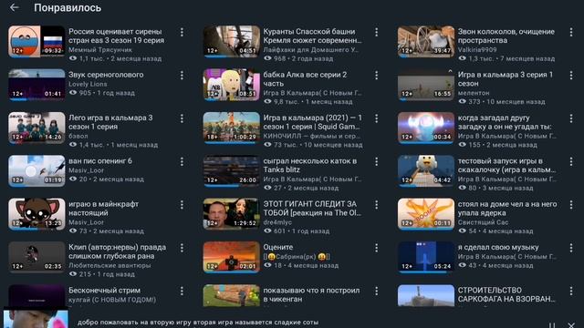Open channel name 'Lovely Lions'

pyautogui.click(x=88, y=84)
